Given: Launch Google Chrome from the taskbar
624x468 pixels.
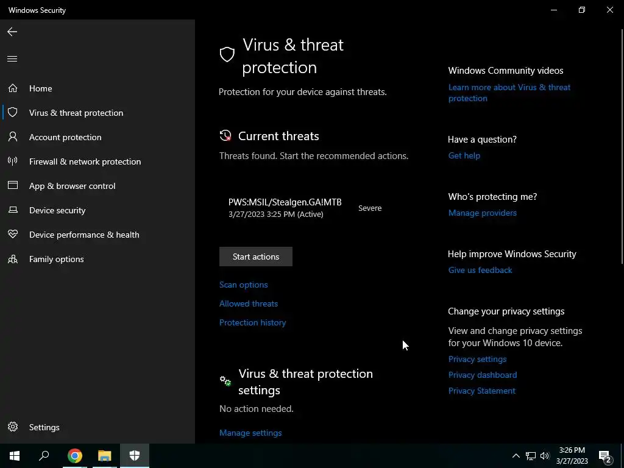Looking at the screenshot, I should (x=75, y=456).
